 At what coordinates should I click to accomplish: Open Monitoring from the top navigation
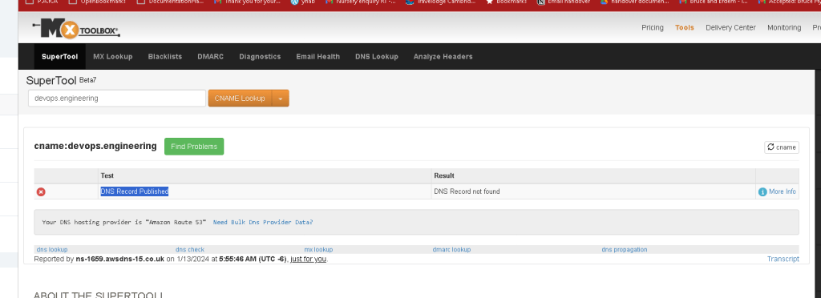pos(784,28)
